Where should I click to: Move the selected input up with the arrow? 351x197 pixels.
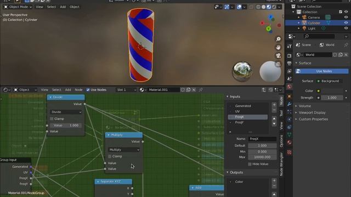click(274, 118)
